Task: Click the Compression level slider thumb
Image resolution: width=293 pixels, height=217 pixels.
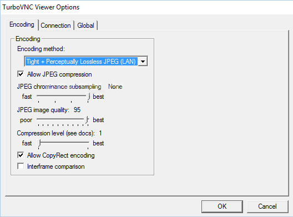Action: 39,143
